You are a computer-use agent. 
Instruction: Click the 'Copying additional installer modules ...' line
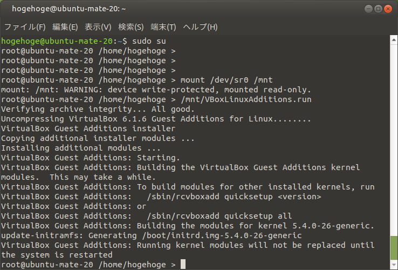pyautogui.click(x=98, y=138)
